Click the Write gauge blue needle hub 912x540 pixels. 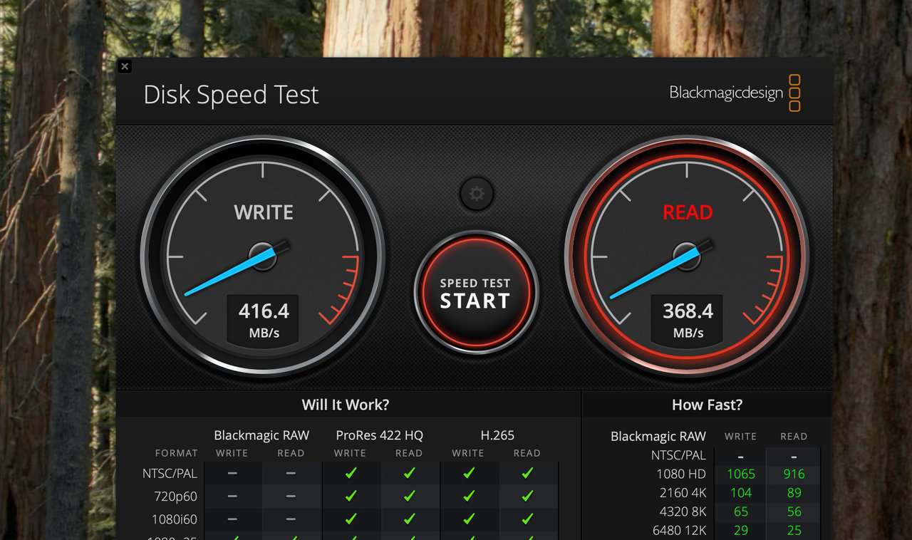262,256
